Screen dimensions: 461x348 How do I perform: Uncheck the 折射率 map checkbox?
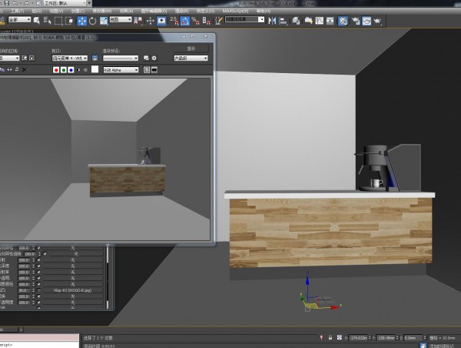coord(39,272)
